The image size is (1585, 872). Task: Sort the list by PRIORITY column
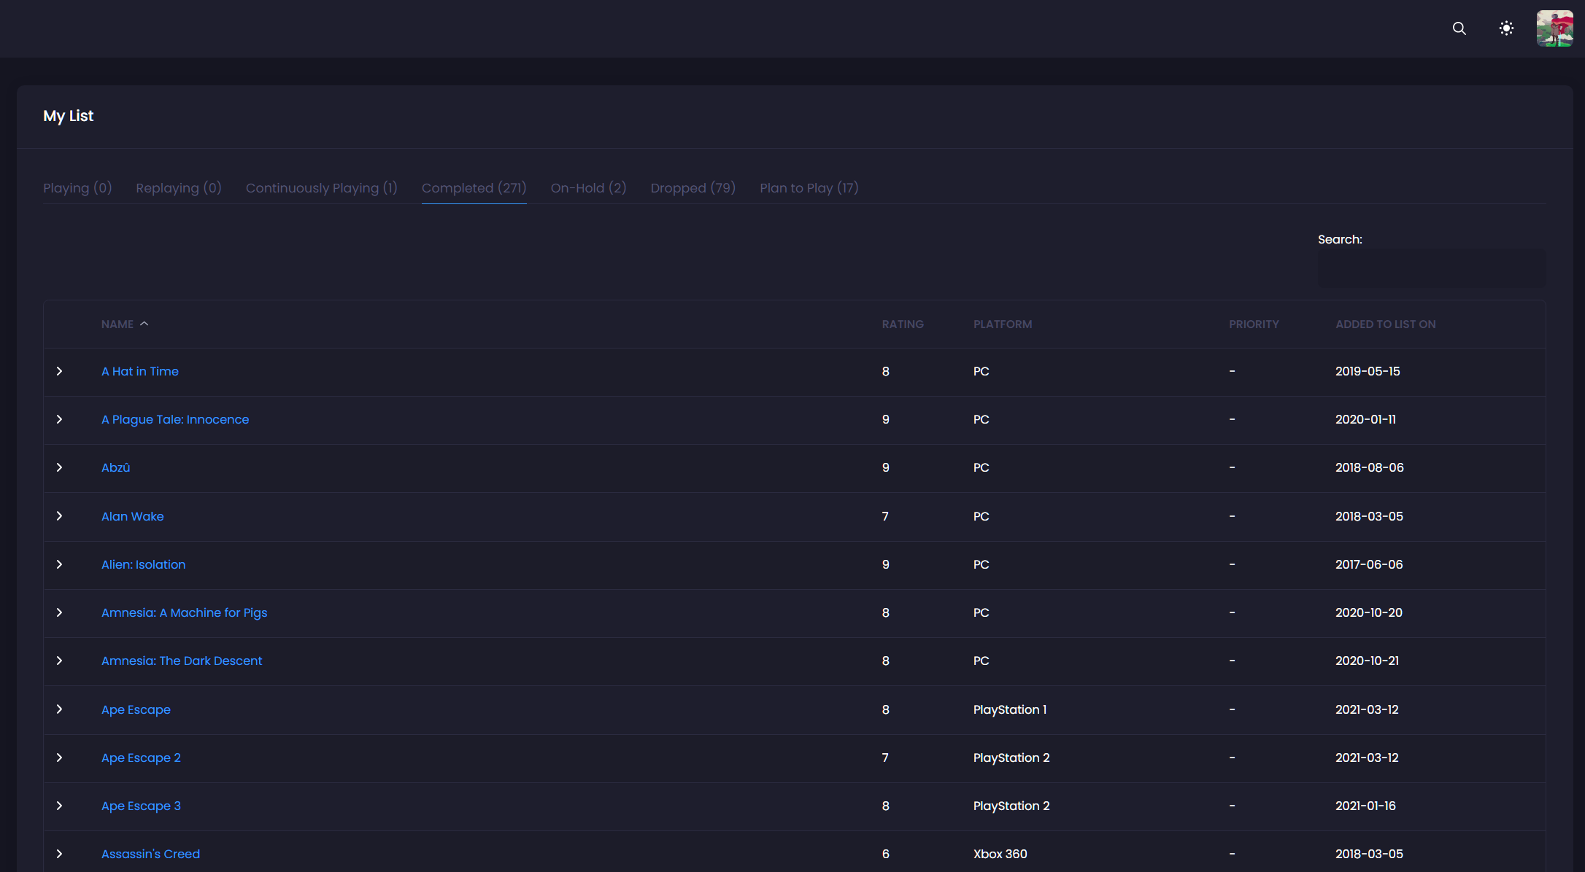pyautogui.click(x=1254, y=324)
